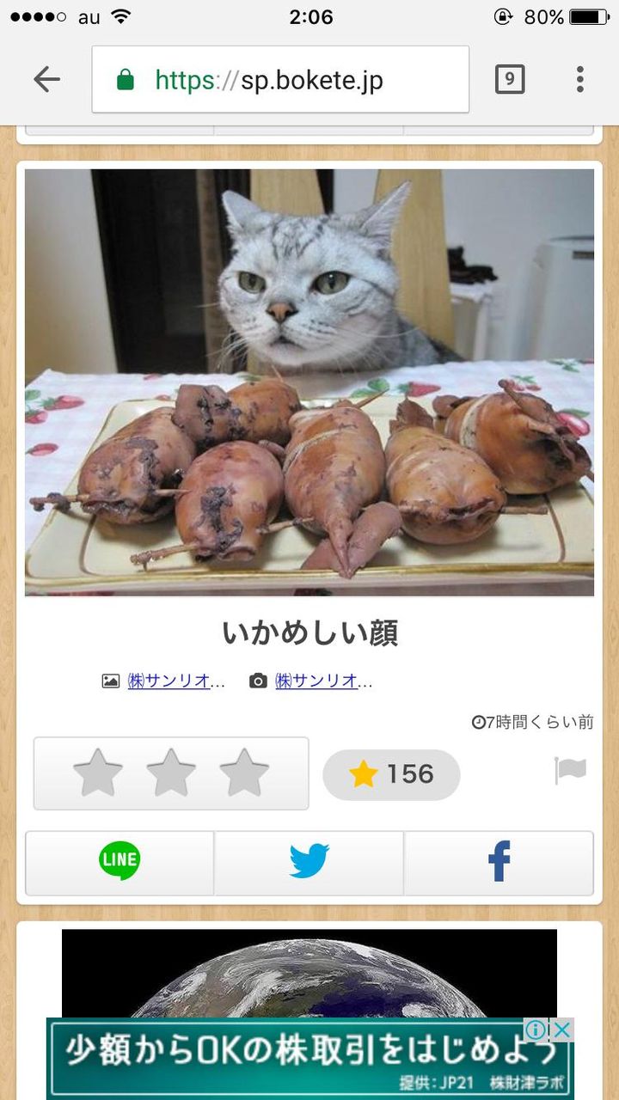Image resolution: width=619 pixels, height=1100 pixels.
Task: Open the Earth image post below
Action: [x=309, y=973]
